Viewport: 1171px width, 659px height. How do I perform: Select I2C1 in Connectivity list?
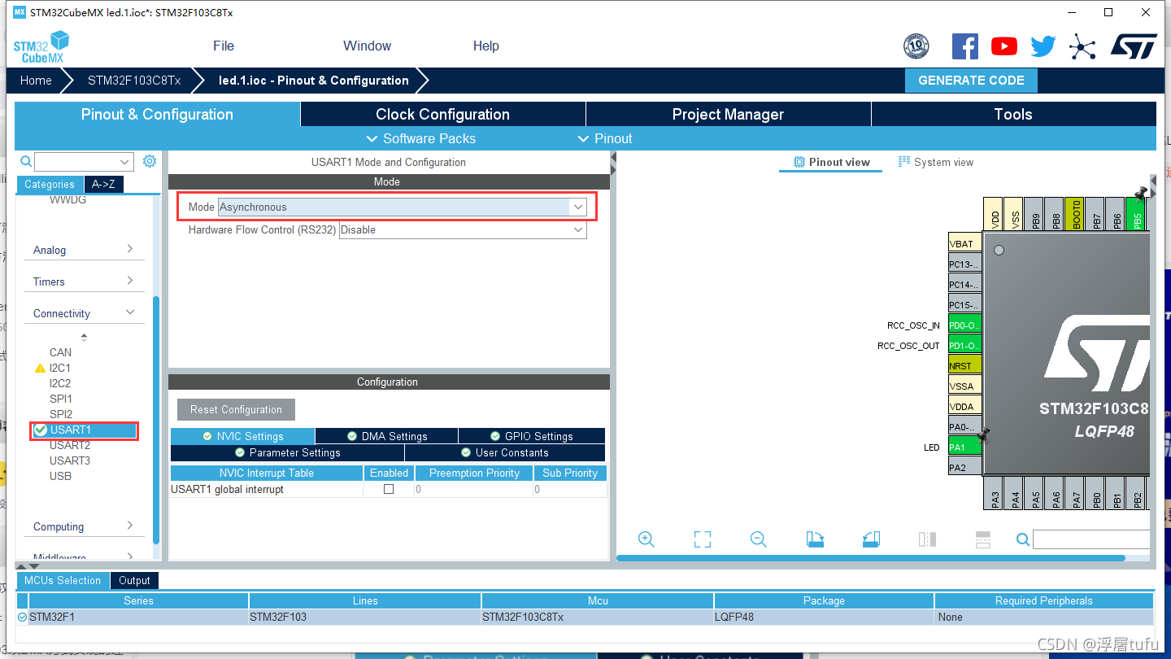60,368
